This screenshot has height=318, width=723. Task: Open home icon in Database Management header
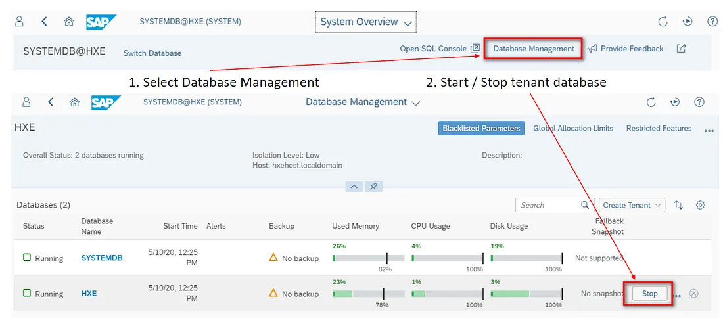pyautogui.click(x=74, y=102)
